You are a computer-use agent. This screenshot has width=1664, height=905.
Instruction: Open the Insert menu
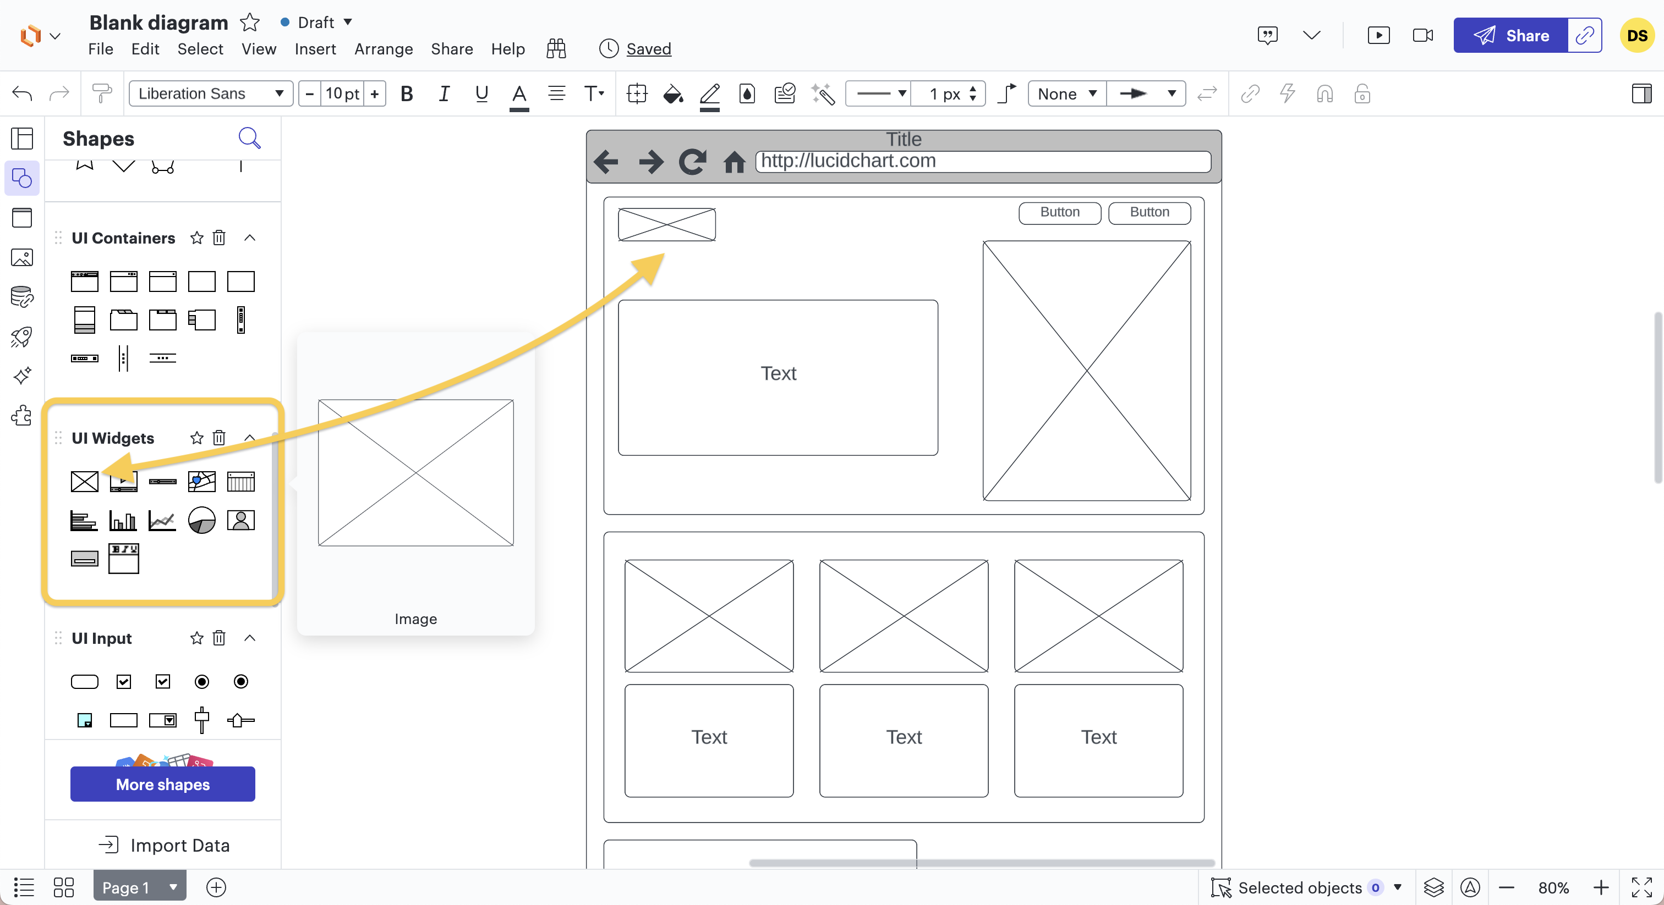[x=314, y=48]
